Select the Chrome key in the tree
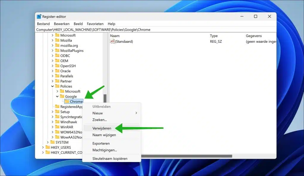304x176 pixels. [x=74, y=102]
